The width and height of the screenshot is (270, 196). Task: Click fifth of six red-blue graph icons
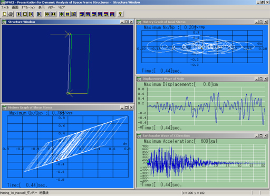pos(106,14)
